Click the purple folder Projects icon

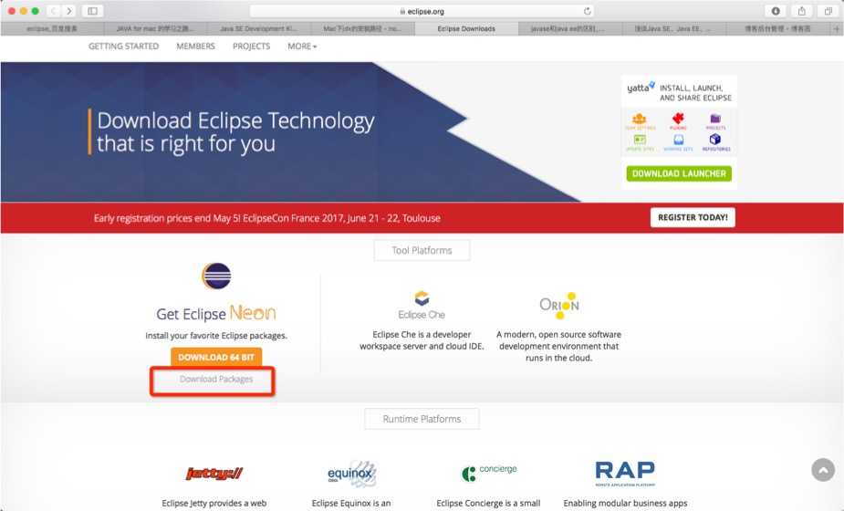[715, 120]
